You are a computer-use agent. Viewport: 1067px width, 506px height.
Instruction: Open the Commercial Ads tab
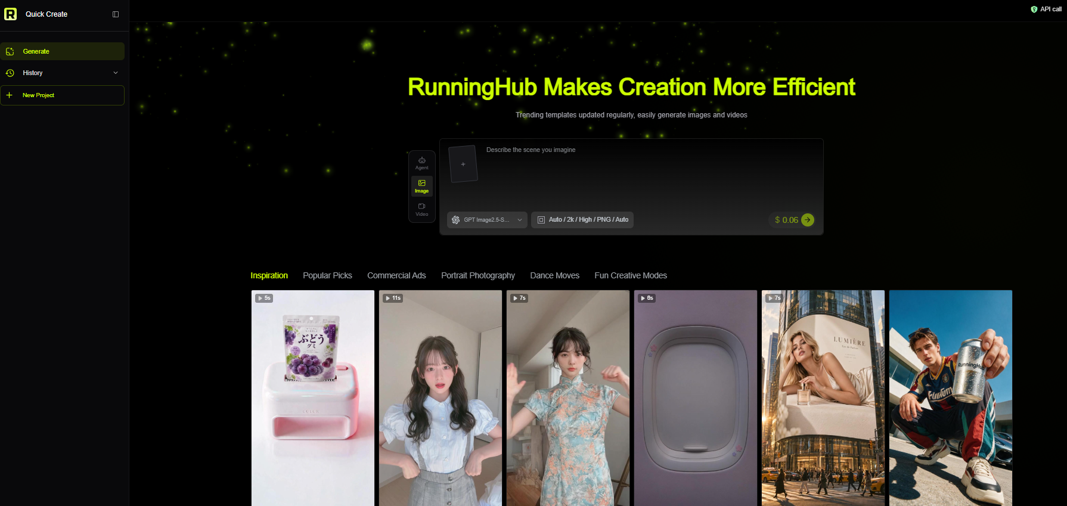pos(396,275)
